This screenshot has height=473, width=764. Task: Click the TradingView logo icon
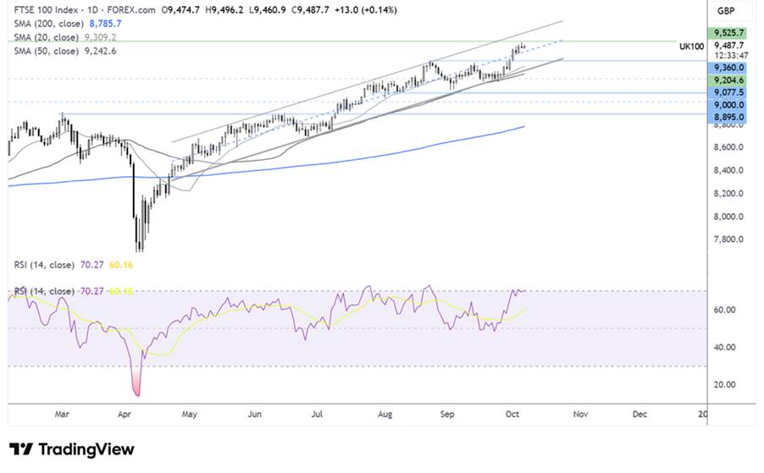point(21,449)
